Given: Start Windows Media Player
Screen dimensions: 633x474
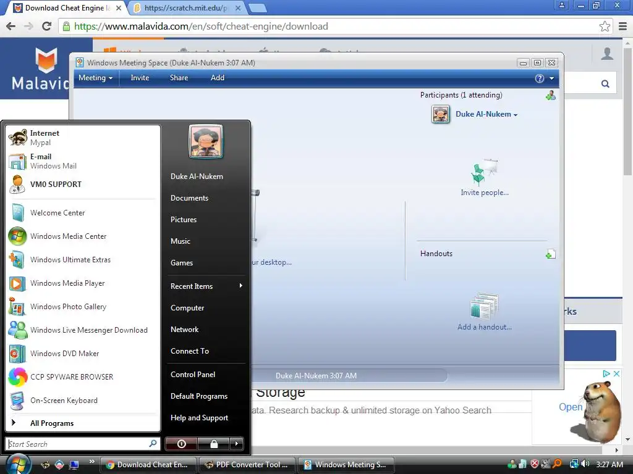Looking at the screenshot, I should pos(82,283).
